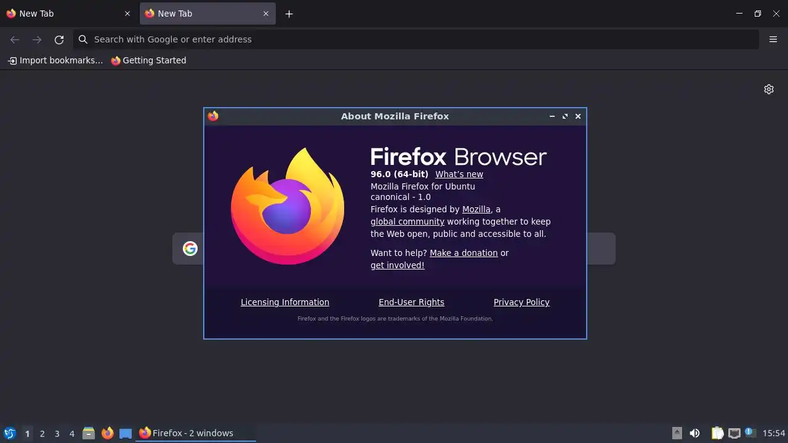Open new tab personalize settings gear

[769, 89]
